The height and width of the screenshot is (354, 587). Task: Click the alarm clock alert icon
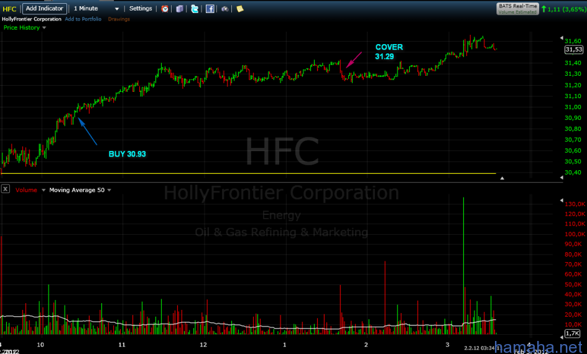point(165,9)
